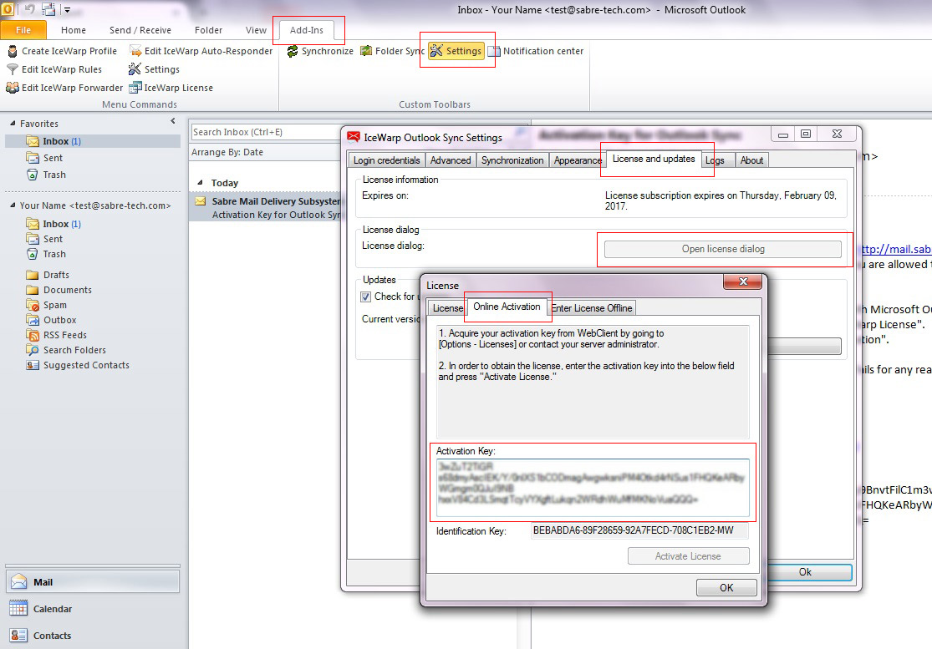Switch to View ribbon tab
932x649 pixels.
(256, 30)
